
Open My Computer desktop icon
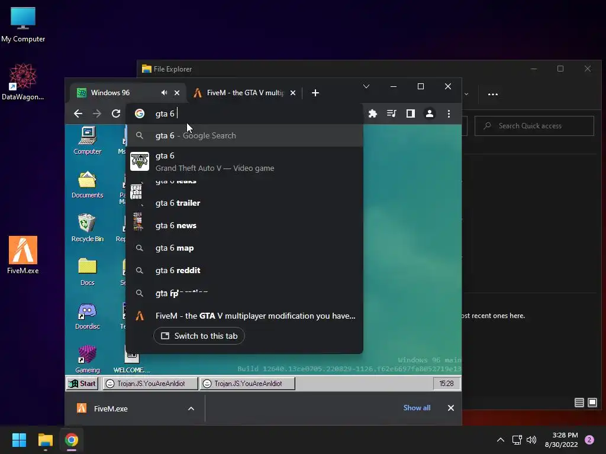23,25
